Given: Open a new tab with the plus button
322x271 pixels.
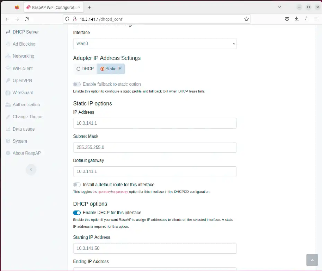Looking at the screenshot, I should (89, 7).
